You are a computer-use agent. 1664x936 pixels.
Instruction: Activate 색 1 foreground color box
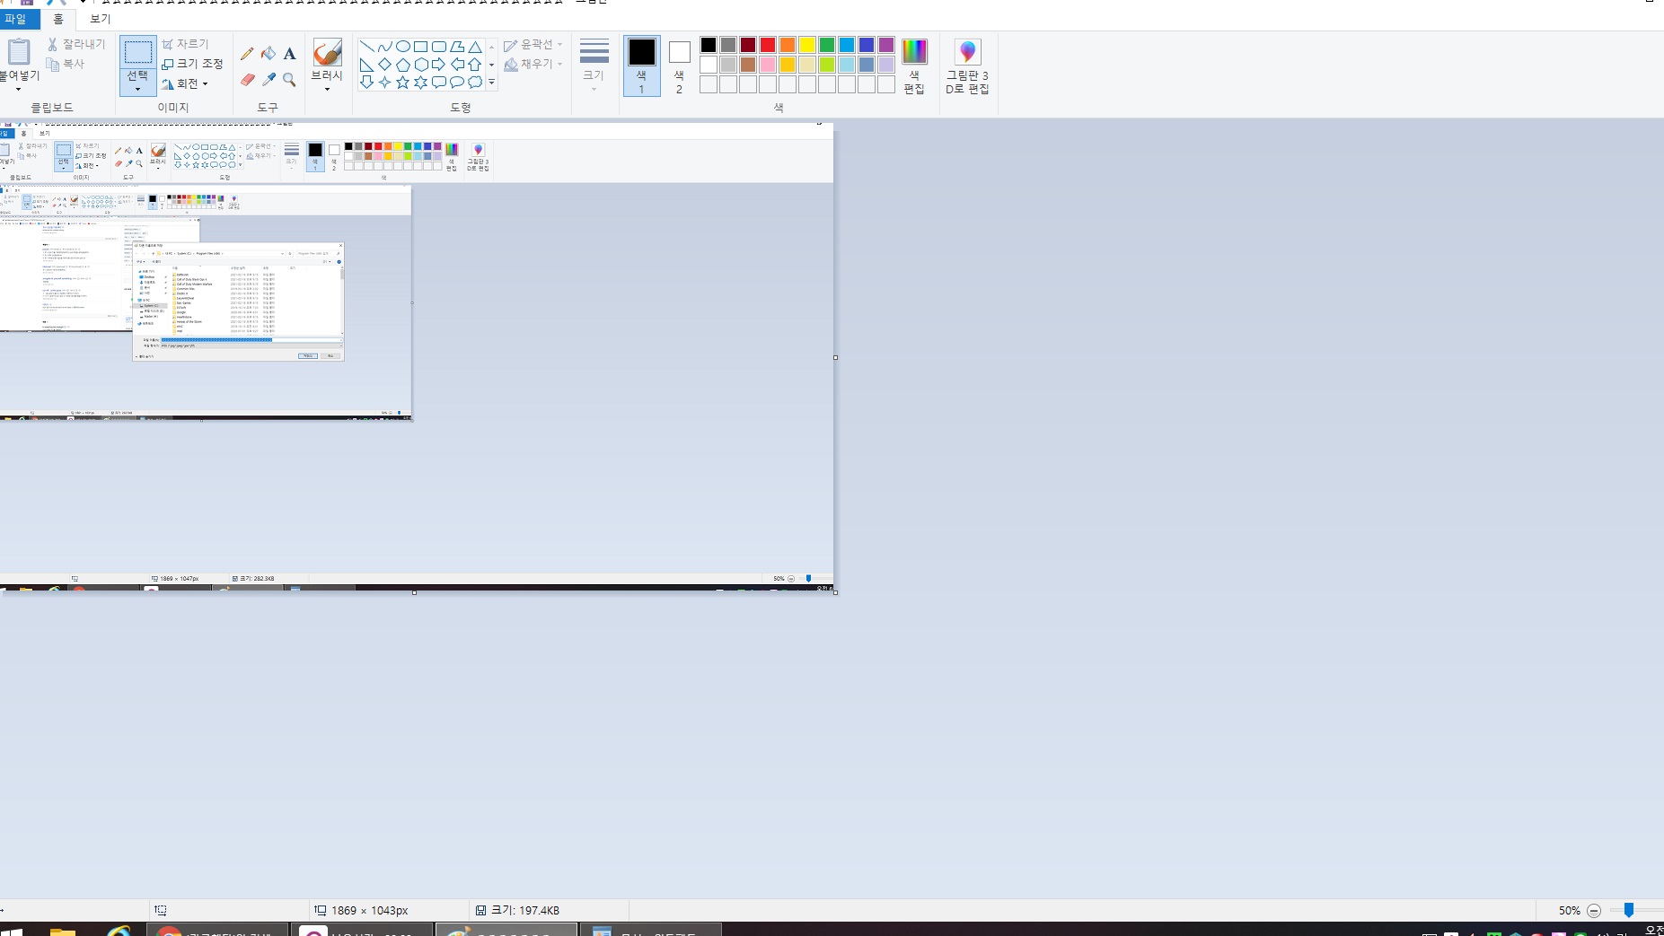point(641,65)
